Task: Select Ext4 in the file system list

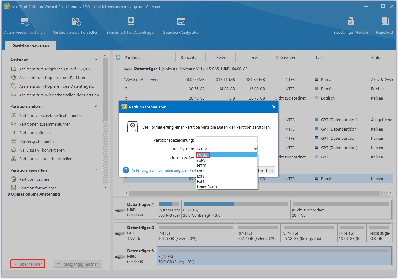Action: 227,182
